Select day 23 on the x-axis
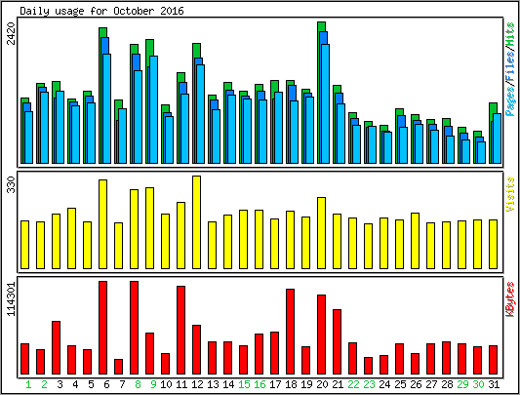The image size is (520, 395). pos(369,384)
